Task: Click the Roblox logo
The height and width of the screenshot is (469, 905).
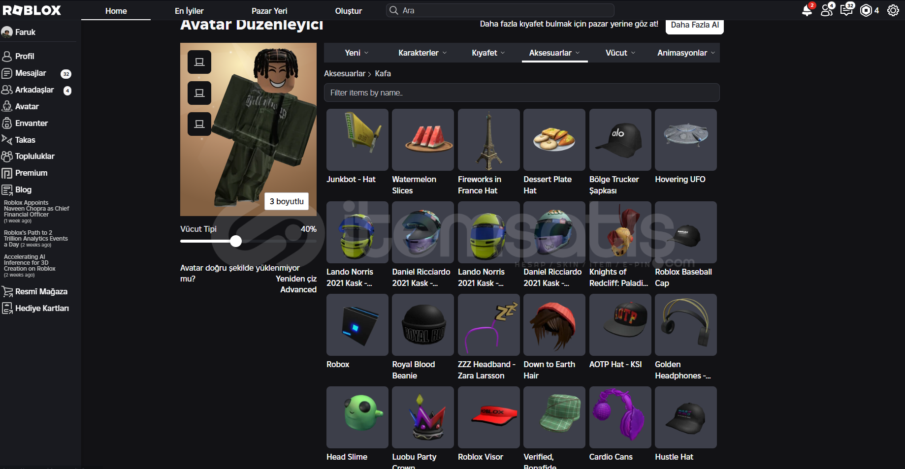Action: [x=32, y=10]
